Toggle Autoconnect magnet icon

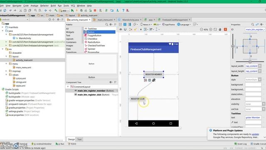(125, 30)
